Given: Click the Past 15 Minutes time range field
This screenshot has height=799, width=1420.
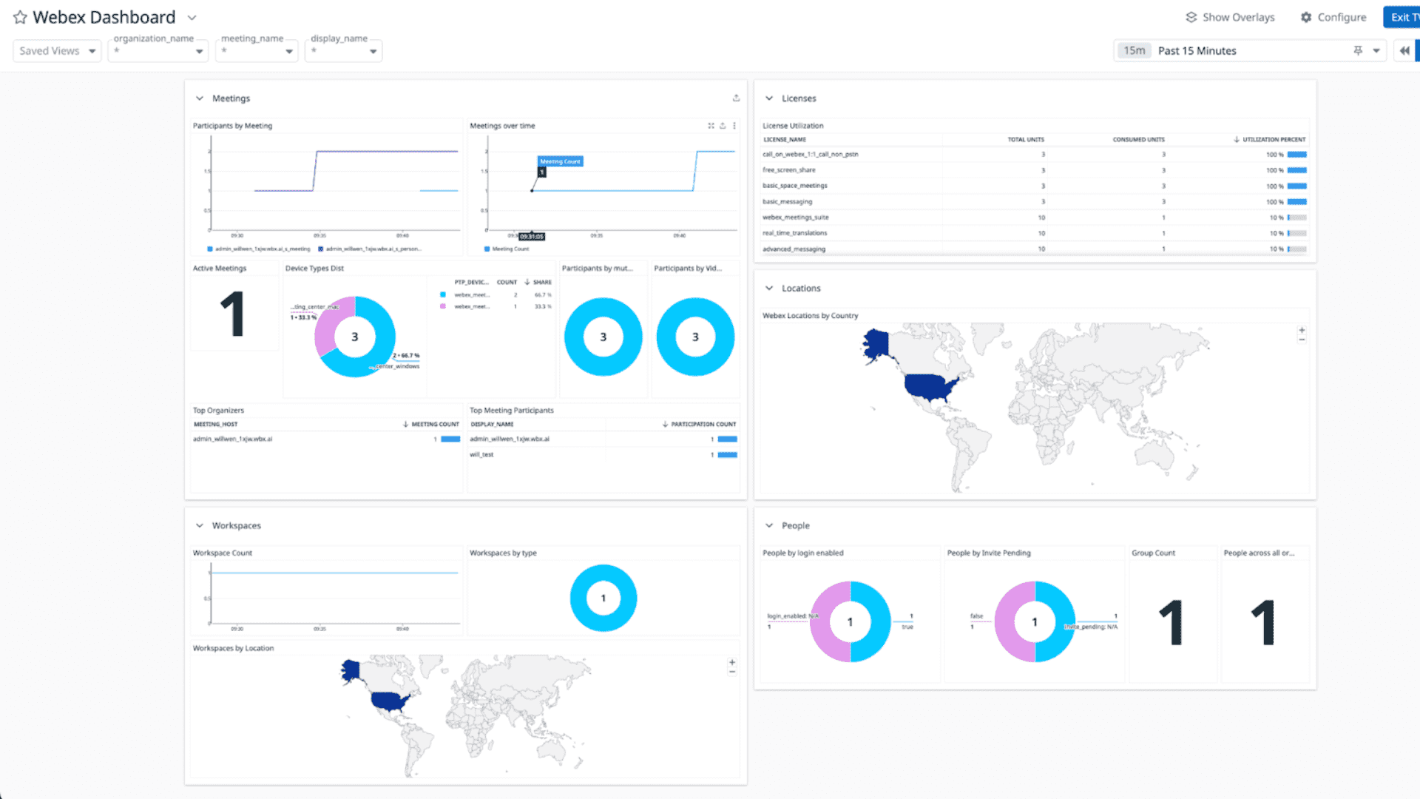Looking at the screenshot, I should click(x=1250, y=51).
